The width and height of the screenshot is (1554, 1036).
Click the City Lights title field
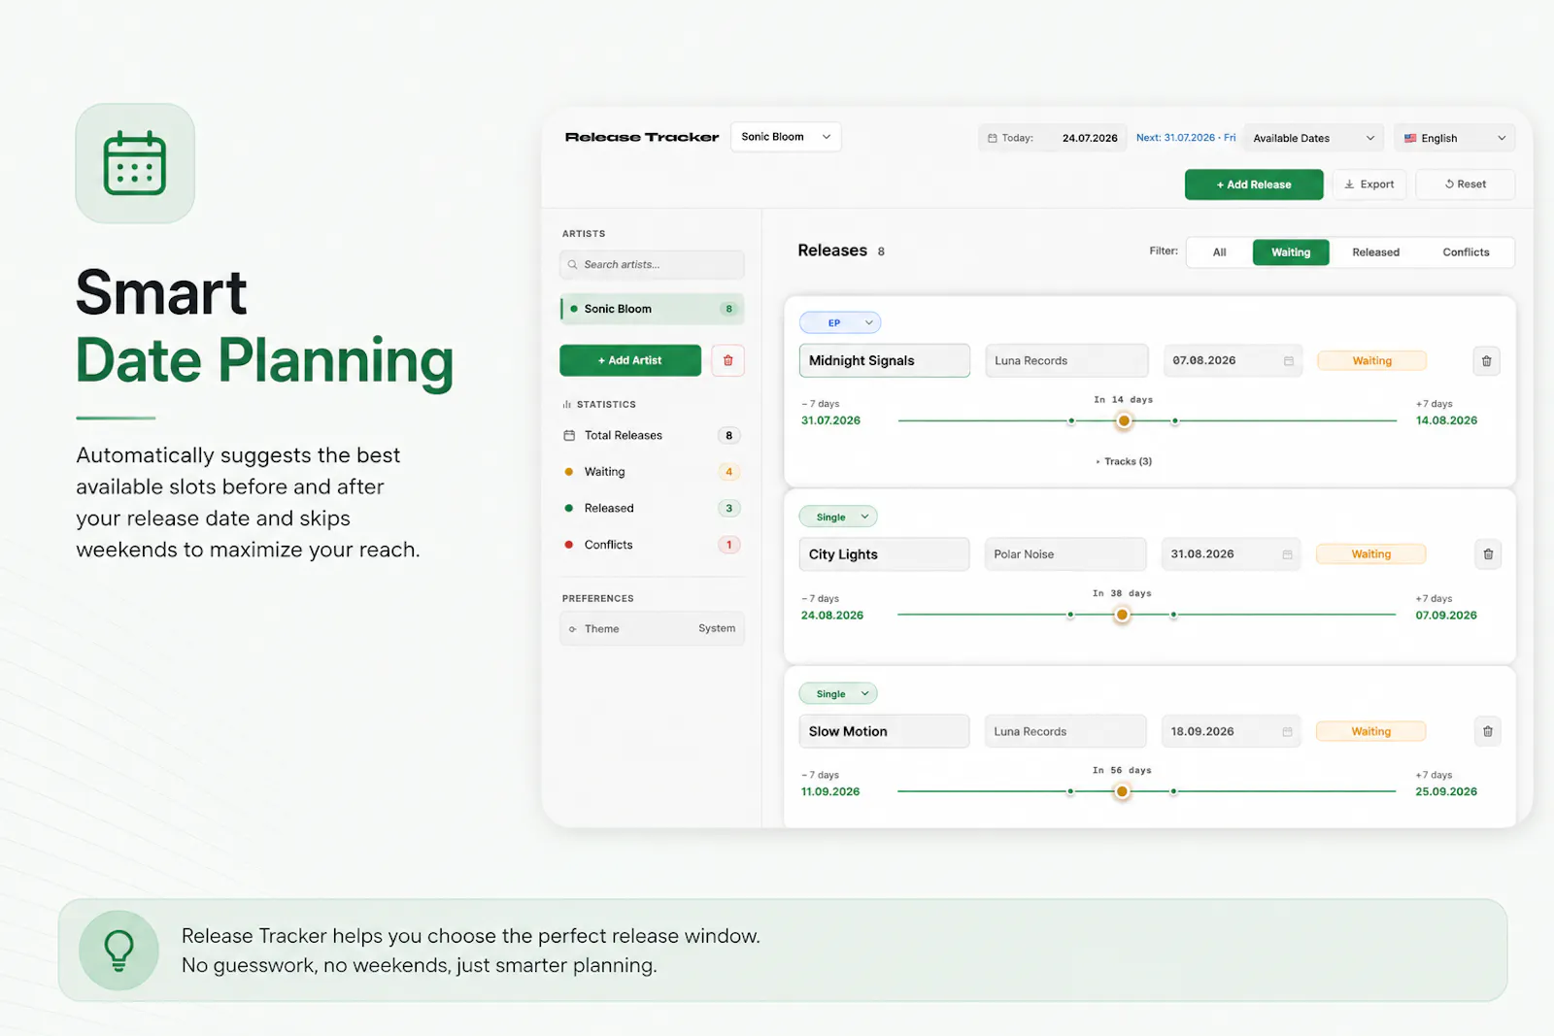point(884,554)
